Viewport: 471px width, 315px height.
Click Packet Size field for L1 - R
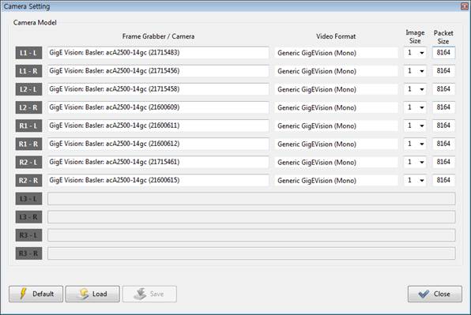(443, 71)
